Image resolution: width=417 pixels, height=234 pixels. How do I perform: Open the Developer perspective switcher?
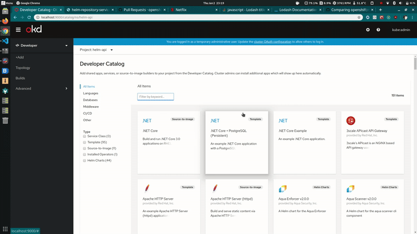pyautogui.click(x=42, y=45)
